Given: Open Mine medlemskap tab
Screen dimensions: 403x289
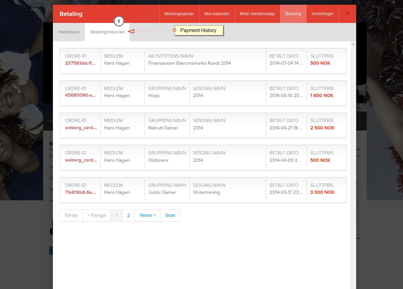Looking at the screenshot, I should tap(257, 13).
